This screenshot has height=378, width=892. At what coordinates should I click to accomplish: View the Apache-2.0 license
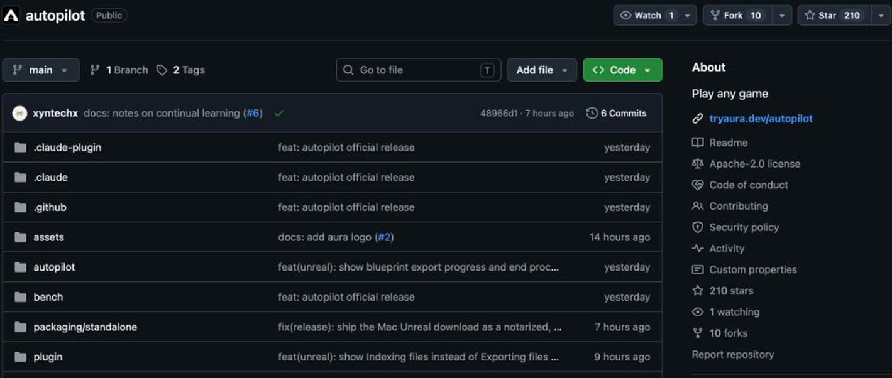(754, 164)
